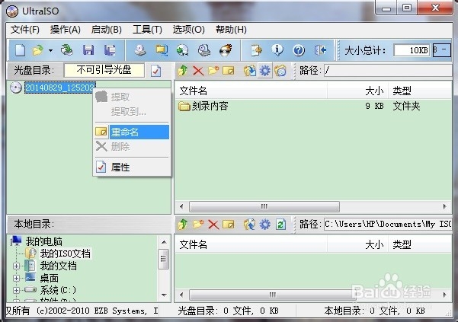This screenshot has height=322, width=458.
Task: Click the Save floppy disk icon
Action: coord(88,50)
